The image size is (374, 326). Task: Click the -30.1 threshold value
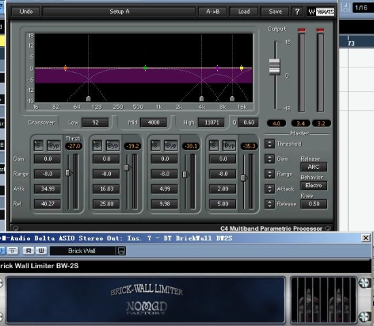(191, 146)
